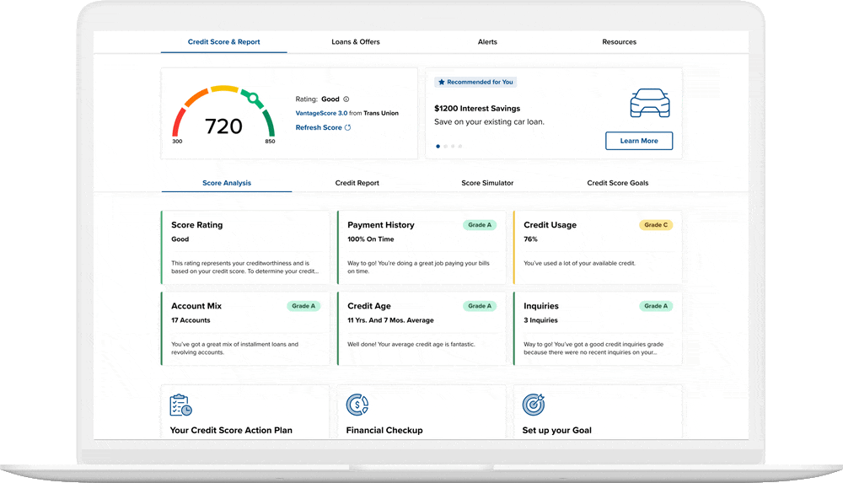Open the Payment History card
Image resolution: width=843 pixels, height=483 pixels.
(421, 248)
